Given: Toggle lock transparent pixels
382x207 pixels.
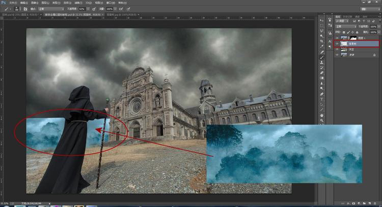Looking at the screenshot, I should (344, 32).
